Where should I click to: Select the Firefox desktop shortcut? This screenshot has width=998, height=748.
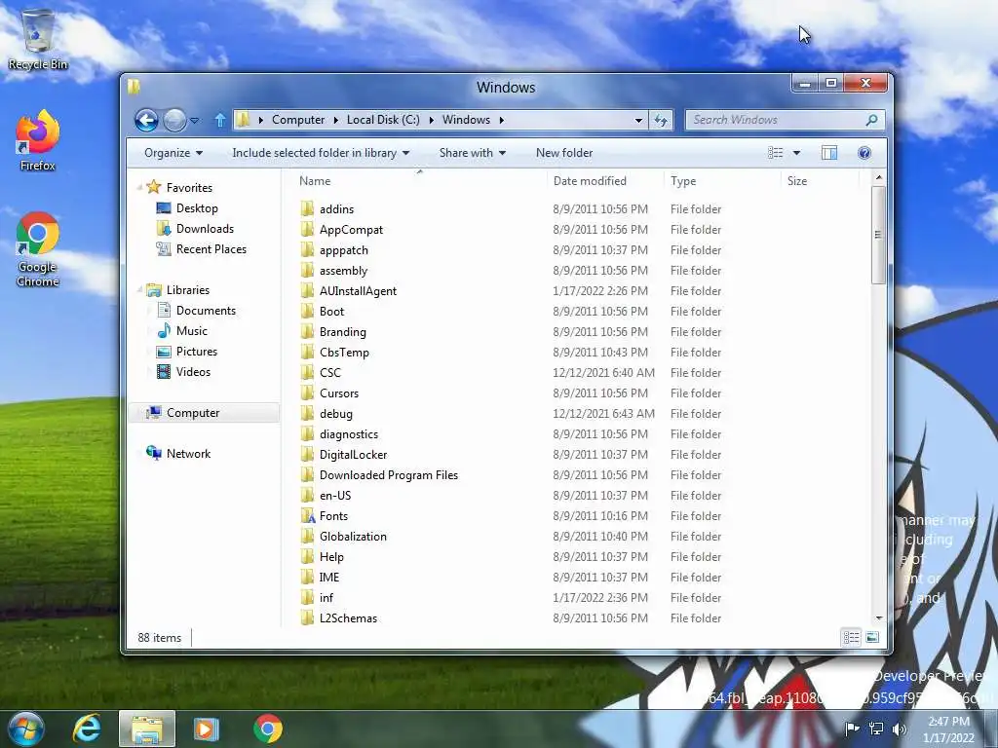(x=38, y=140)
